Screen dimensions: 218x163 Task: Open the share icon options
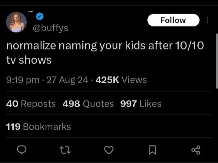pos(196,150)
